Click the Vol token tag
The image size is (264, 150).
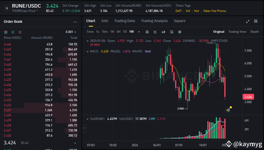[188, 11]
